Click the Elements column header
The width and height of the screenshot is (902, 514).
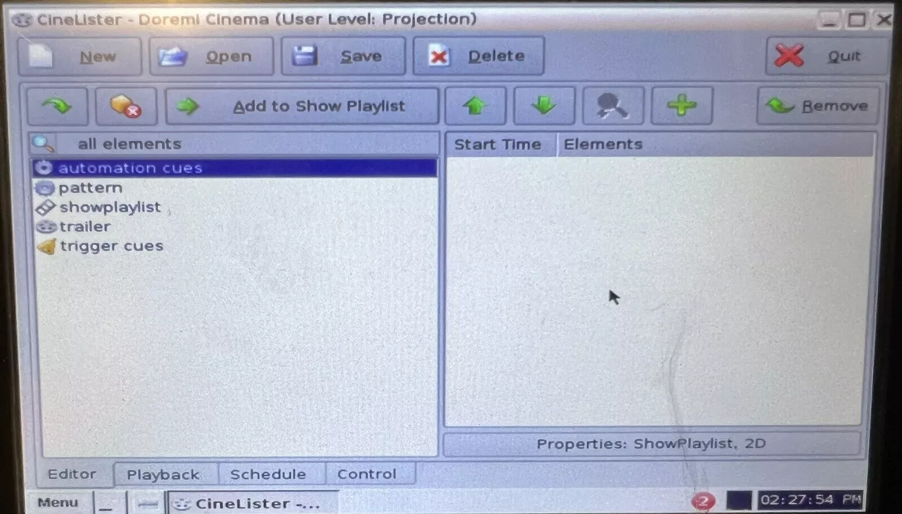point(716,144)
